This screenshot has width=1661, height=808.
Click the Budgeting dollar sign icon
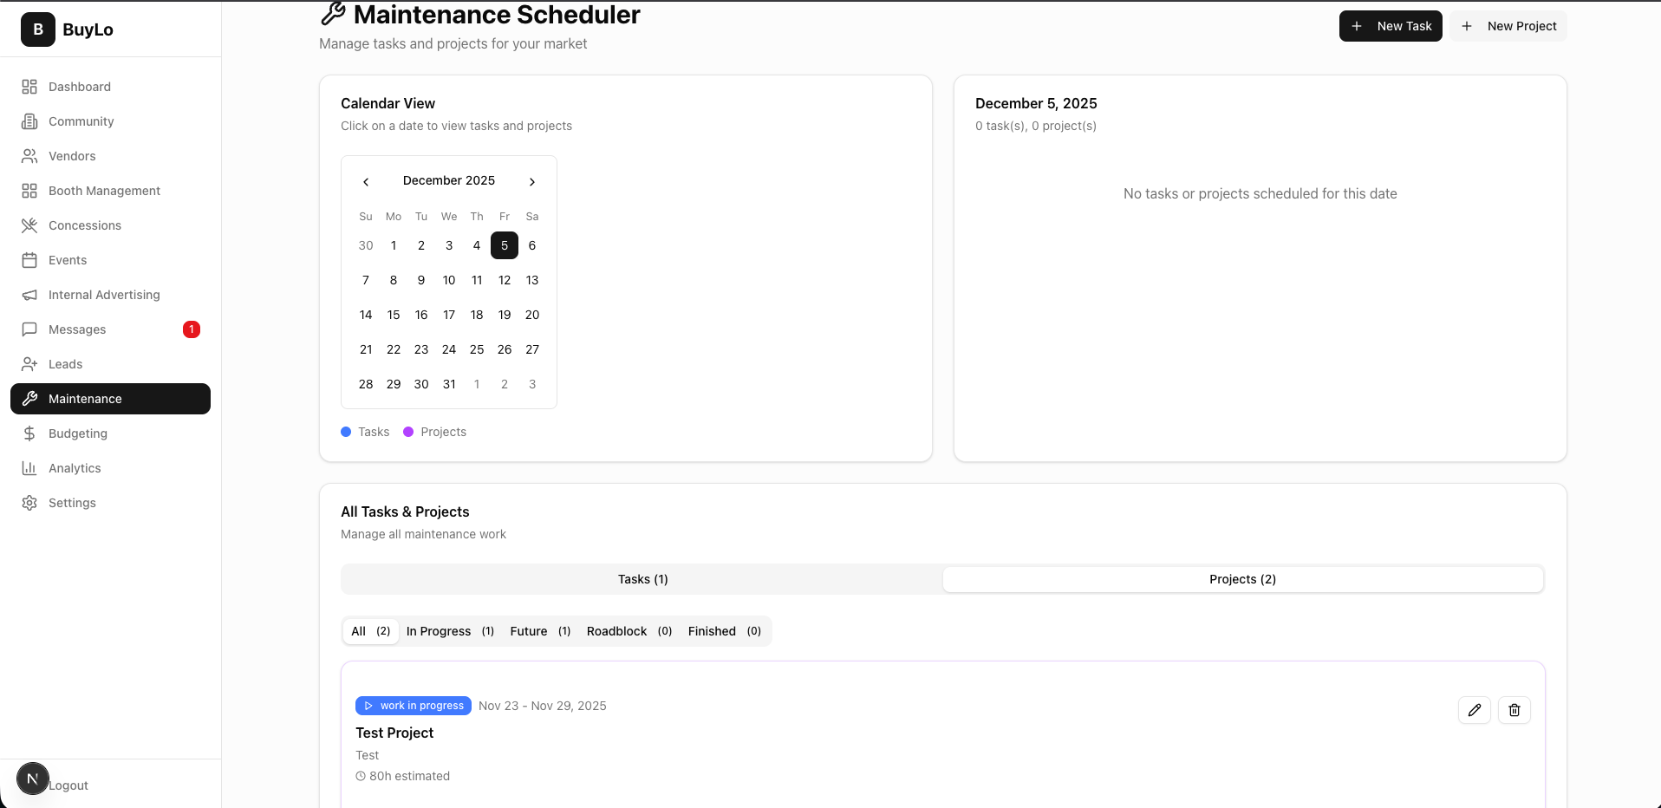pyautogui.click(x=29, y=433)
